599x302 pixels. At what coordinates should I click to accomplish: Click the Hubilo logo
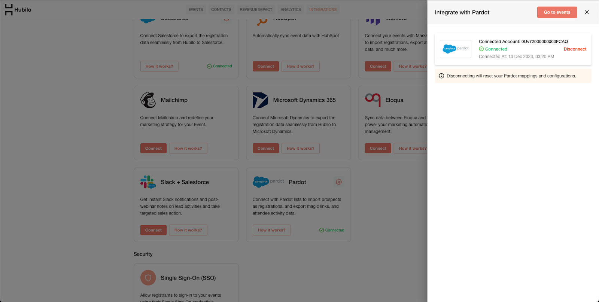18,10
